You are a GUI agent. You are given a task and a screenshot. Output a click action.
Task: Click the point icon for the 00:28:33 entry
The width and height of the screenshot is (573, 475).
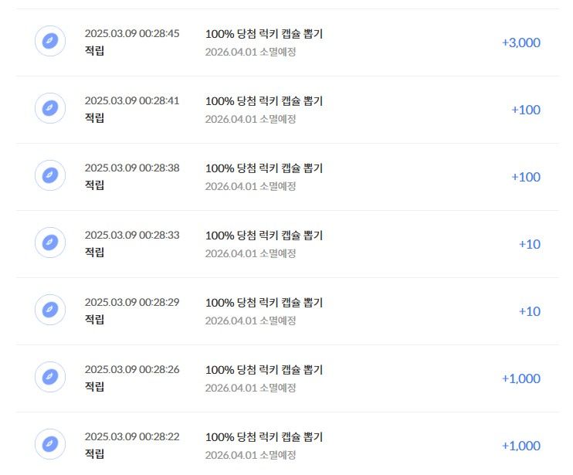(50, 243)
